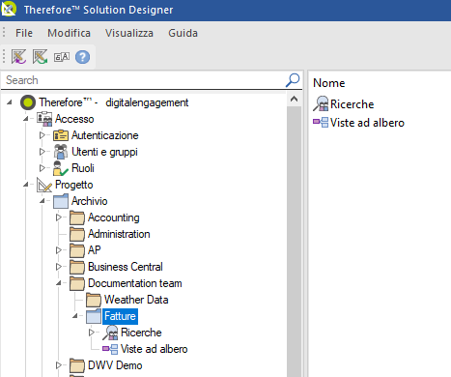451x377 pixels.
Task: Select the Ruoli tree label
Action: click(83, 168)
